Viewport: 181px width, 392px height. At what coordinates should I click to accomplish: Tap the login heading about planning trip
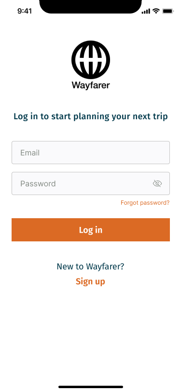coord(91,116)
